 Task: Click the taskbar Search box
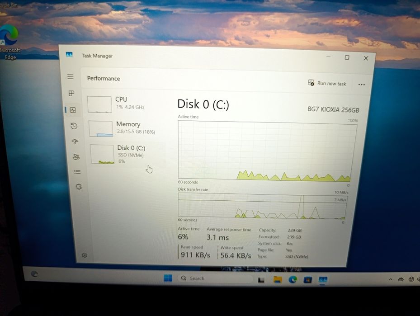click(x=215, y=278)
